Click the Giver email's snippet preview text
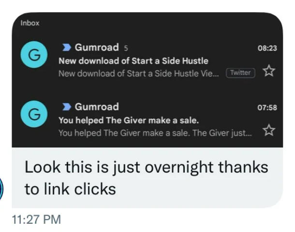 point(155,133)
